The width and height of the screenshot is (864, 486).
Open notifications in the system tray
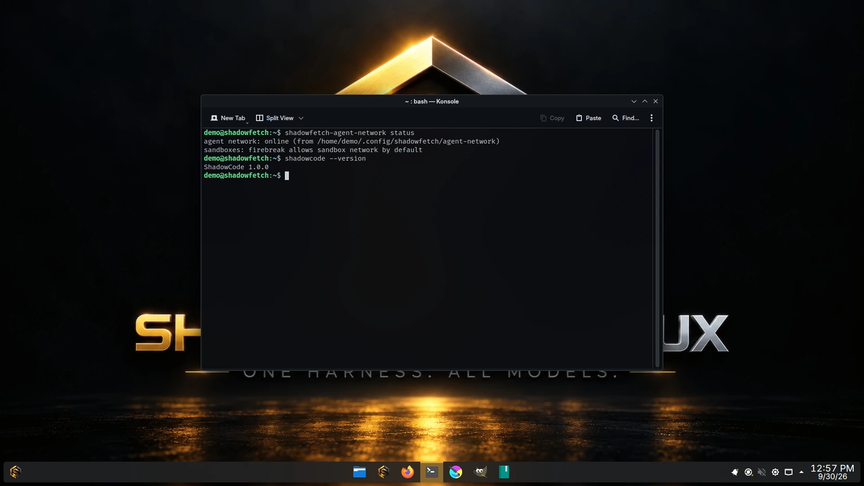click(x=735, y=472)
